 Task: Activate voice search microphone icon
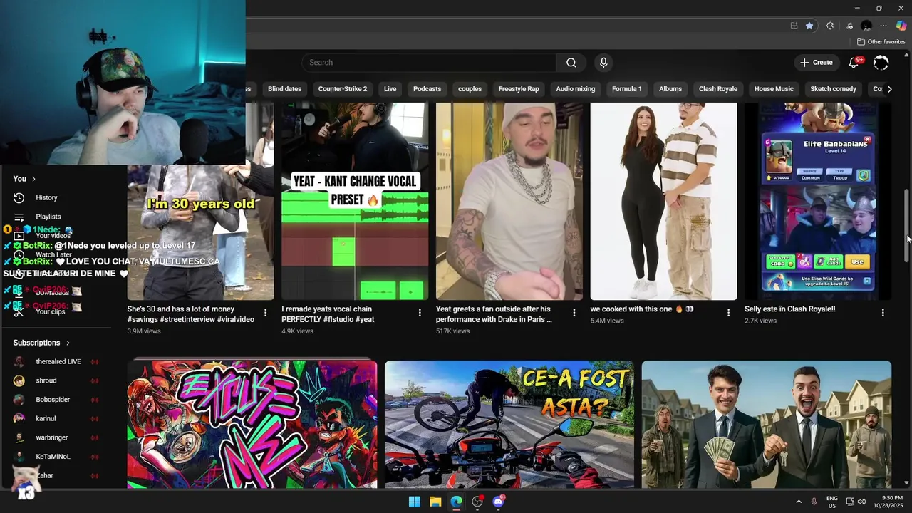603,63
